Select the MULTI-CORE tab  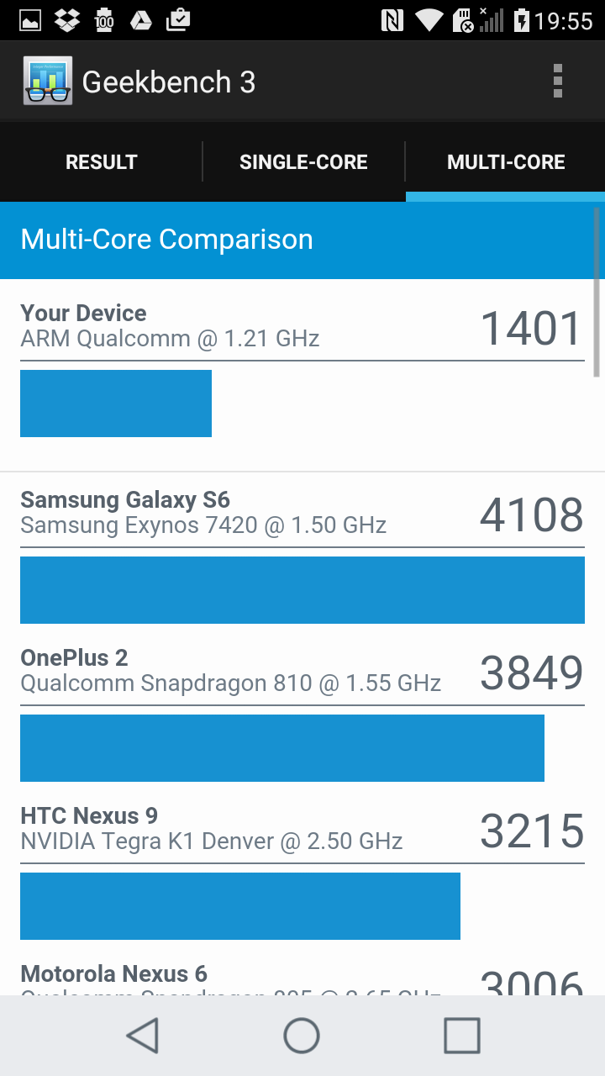506,162
